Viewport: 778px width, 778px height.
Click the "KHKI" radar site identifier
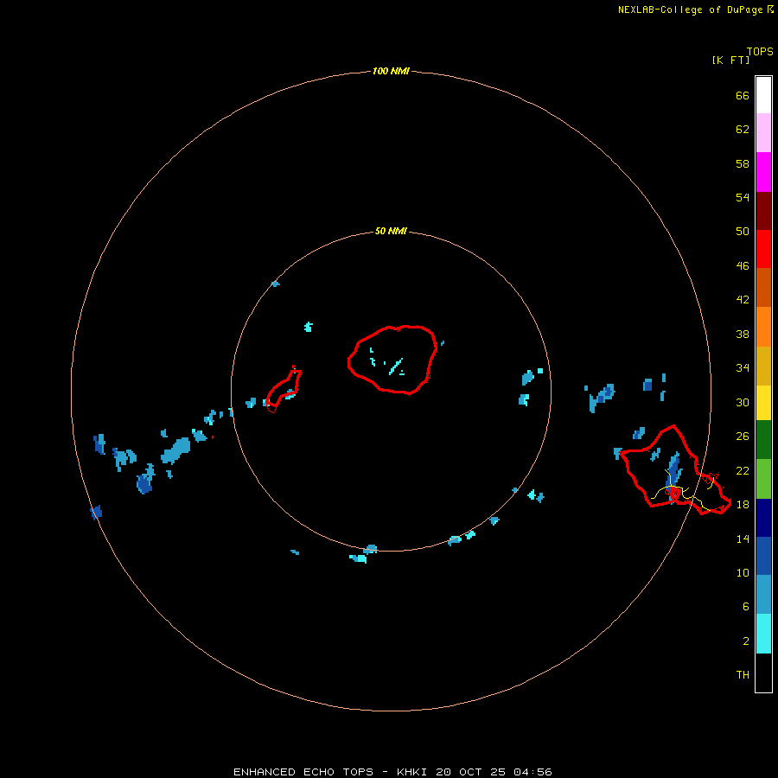click(411, 772)
